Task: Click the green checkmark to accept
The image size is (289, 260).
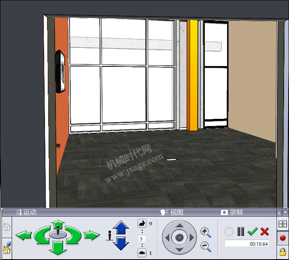Action: (253, 232)
